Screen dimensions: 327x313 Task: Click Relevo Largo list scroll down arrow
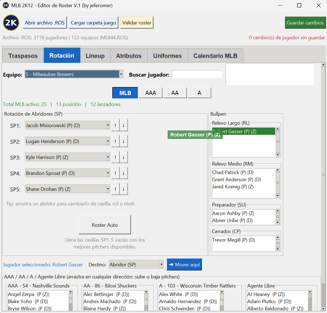278,155
